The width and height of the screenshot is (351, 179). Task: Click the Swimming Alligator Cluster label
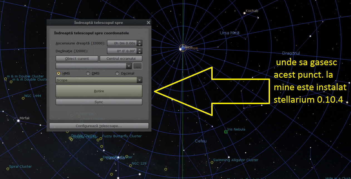(236, 160)
